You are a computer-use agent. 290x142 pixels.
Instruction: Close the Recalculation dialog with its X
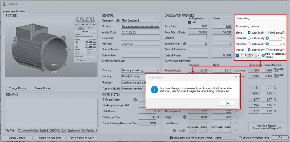coord(236,77)
